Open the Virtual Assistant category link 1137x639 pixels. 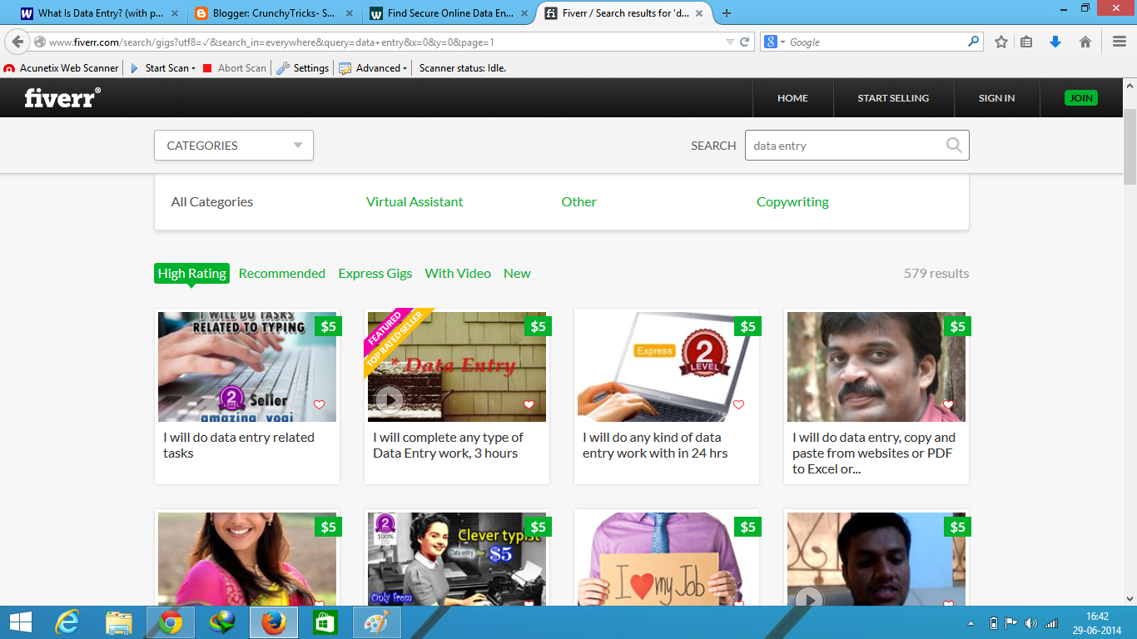(415, 201)
